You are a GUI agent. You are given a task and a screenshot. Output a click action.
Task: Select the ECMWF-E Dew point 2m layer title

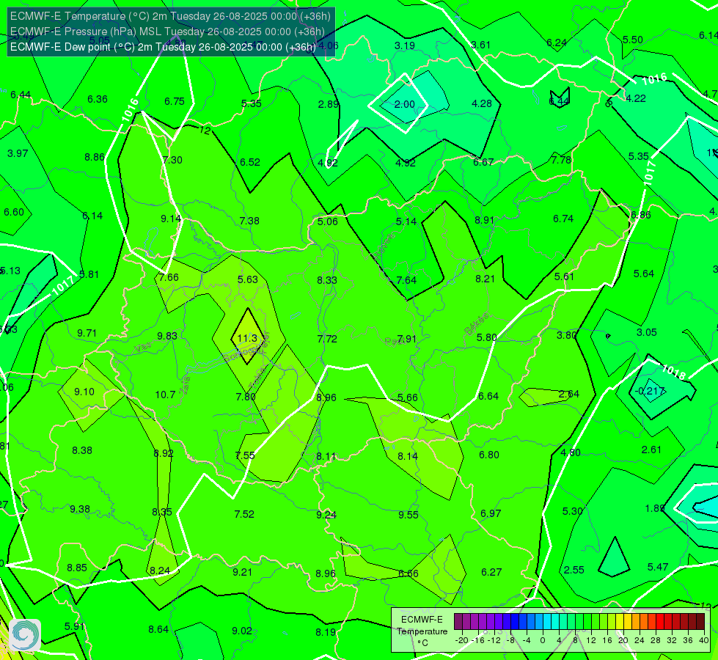click(x=163, y=47)
